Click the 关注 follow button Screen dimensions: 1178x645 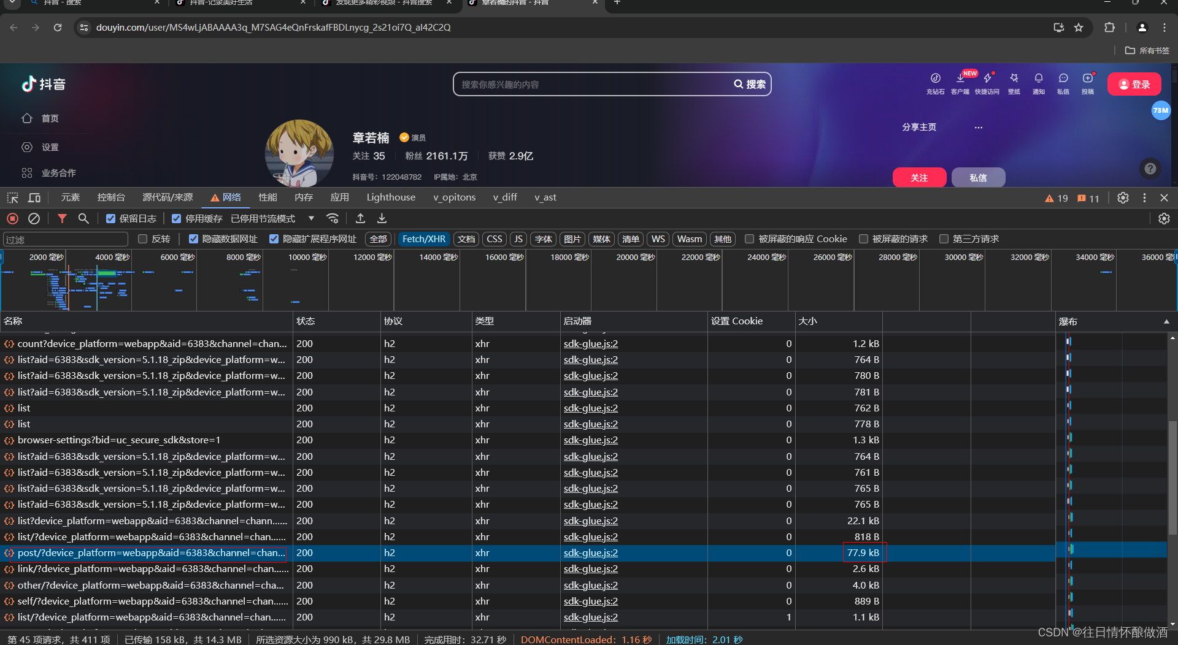(919, 177)
